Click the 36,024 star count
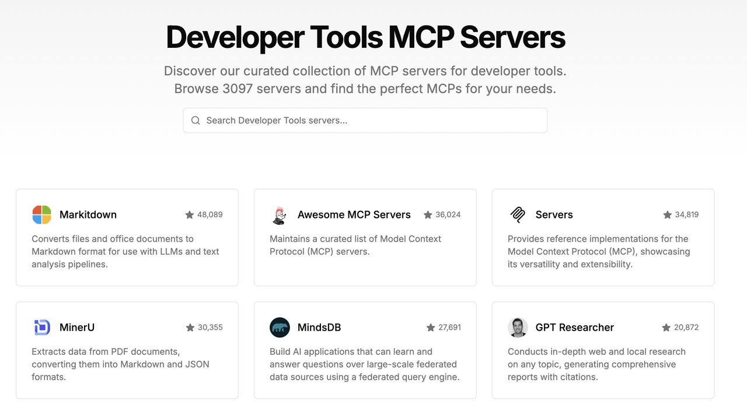Screen dimensions: 747x413 (x=448, y=214)
